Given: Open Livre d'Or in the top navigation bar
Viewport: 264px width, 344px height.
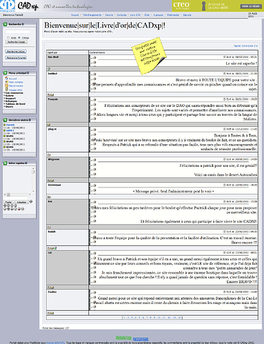Looking at the screenshot, I should [x=135, y=15].
